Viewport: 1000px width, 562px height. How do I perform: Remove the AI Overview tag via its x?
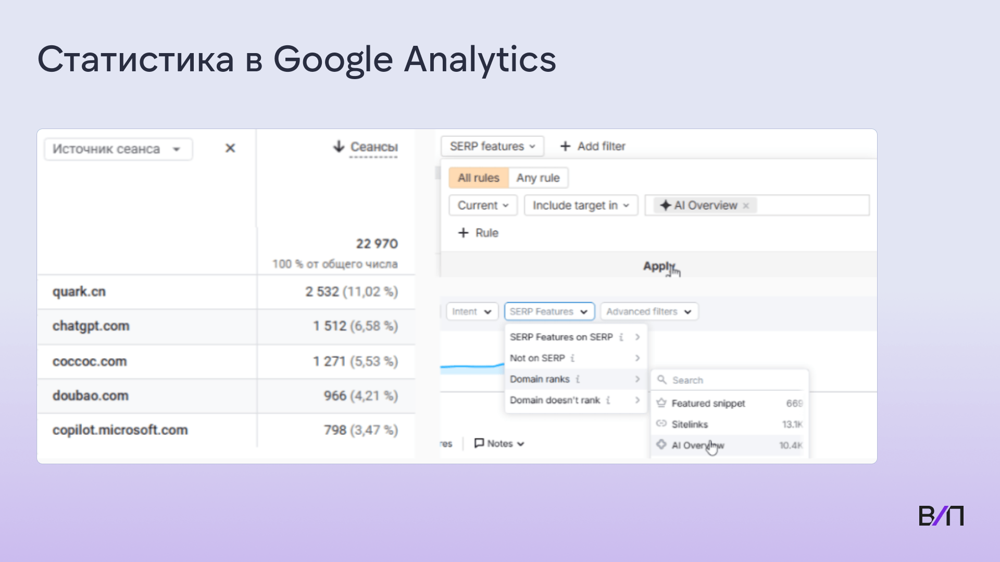coord(746,206)
